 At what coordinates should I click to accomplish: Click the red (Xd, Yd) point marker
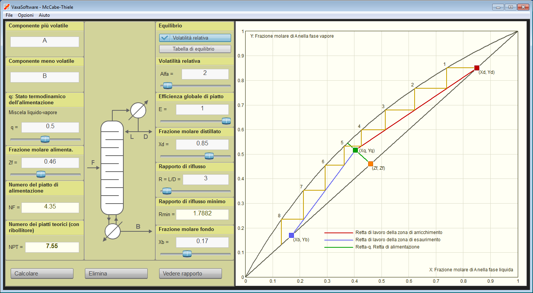tap(477, 68)
